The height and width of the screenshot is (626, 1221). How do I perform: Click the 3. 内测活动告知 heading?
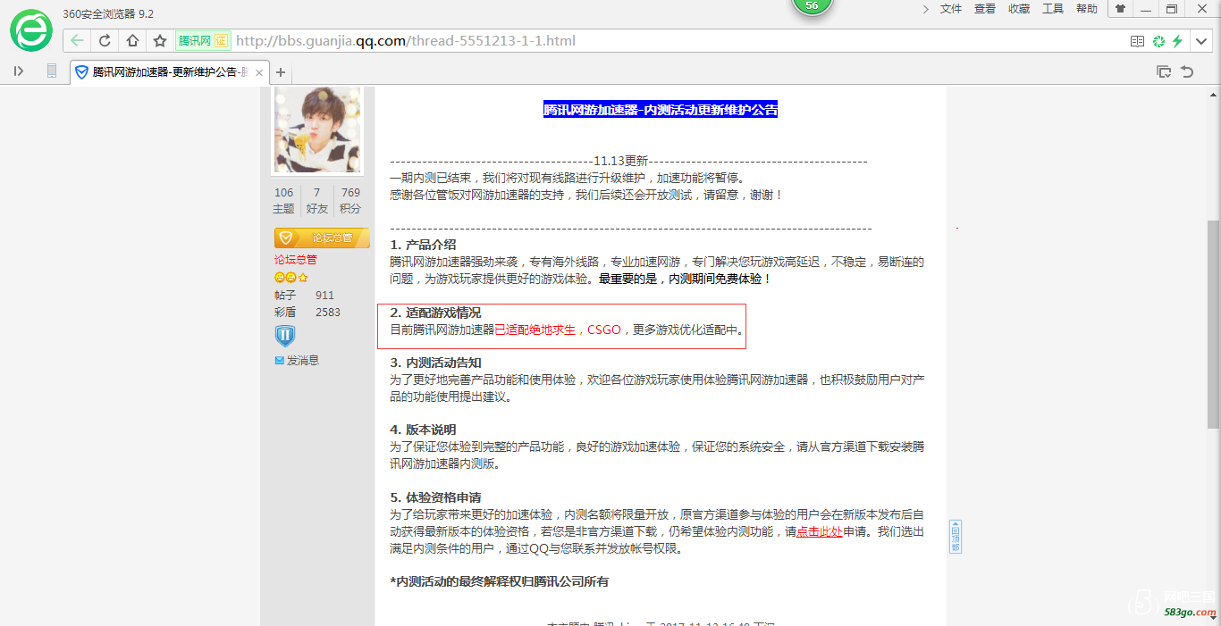[x=435, y=363]
